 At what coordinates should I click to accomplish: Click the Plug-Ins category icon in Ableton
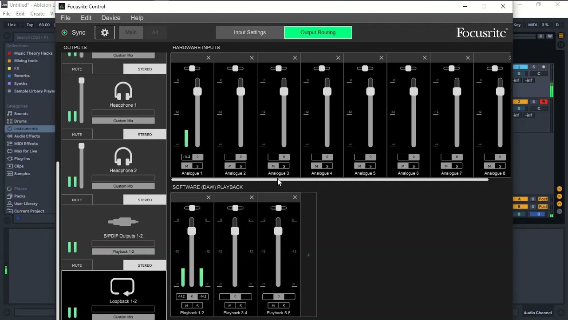(9, 159)
